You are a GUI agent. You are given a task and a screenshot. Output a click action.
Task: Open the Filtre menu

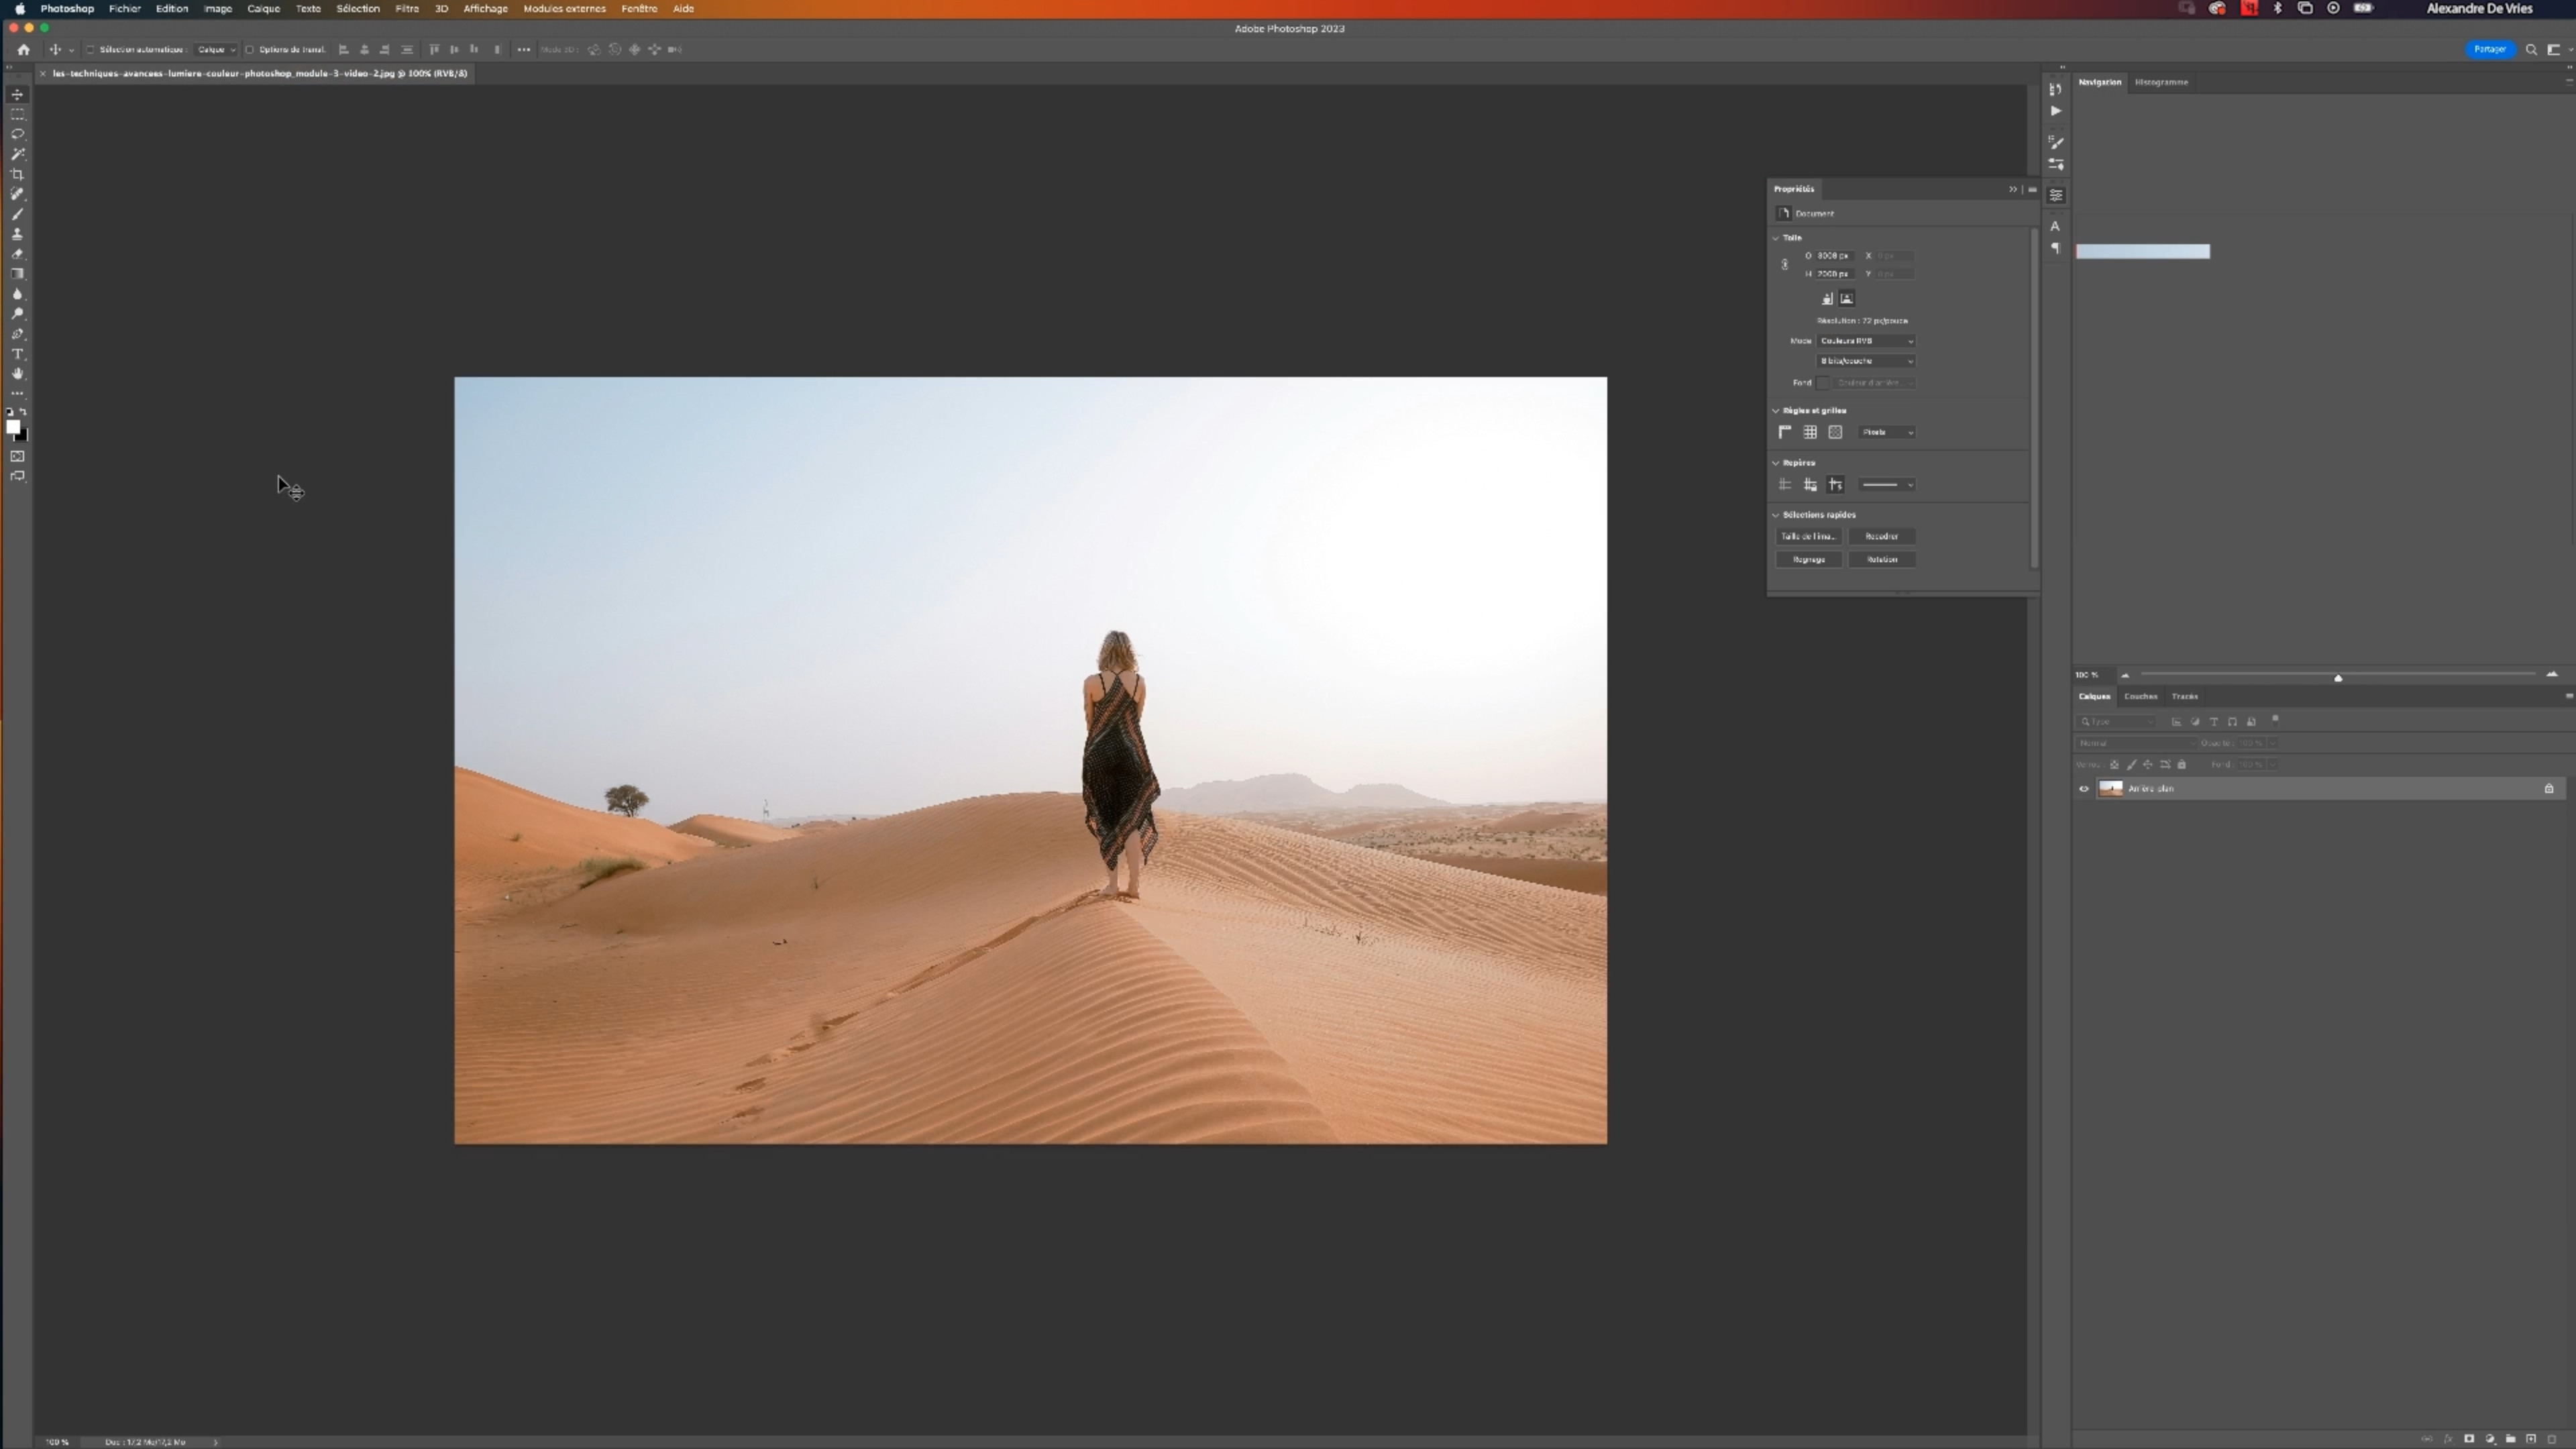407,8
